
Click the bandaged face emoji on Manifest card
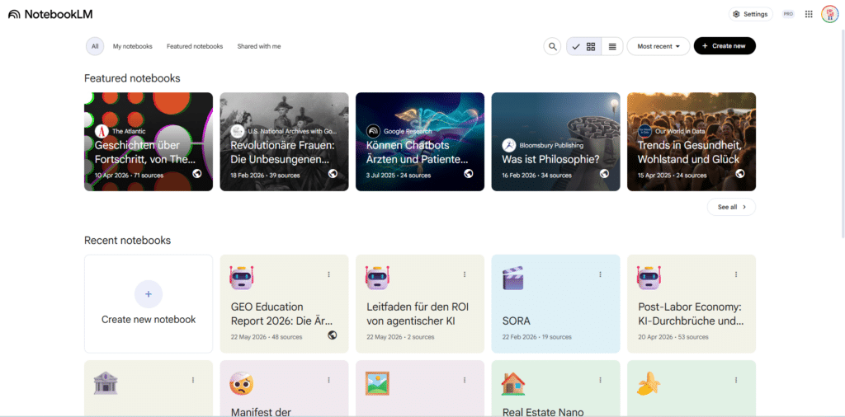pyautogui.click(x=242, y=383)
